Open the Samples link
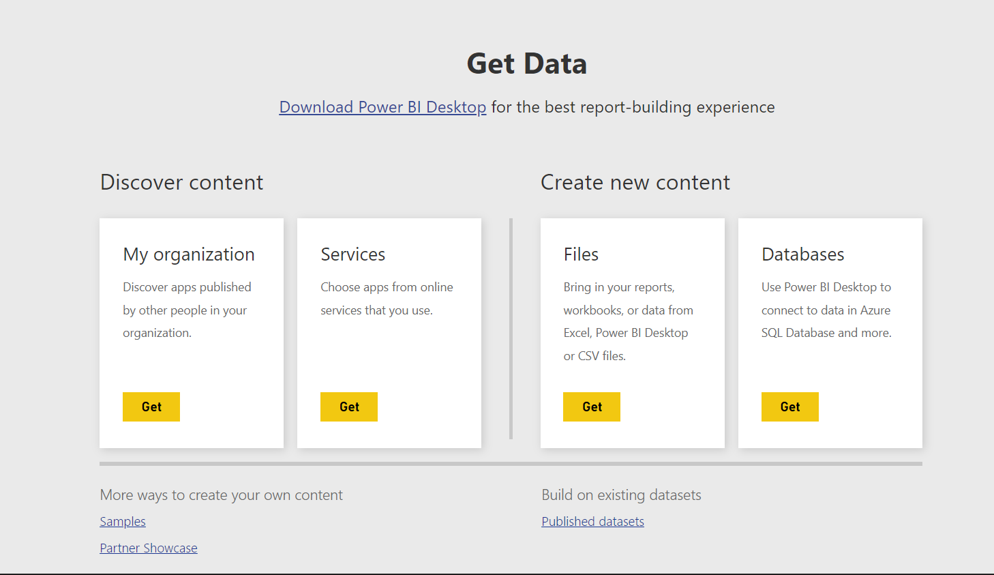This screenshot has width=994, height=575. 123,522
